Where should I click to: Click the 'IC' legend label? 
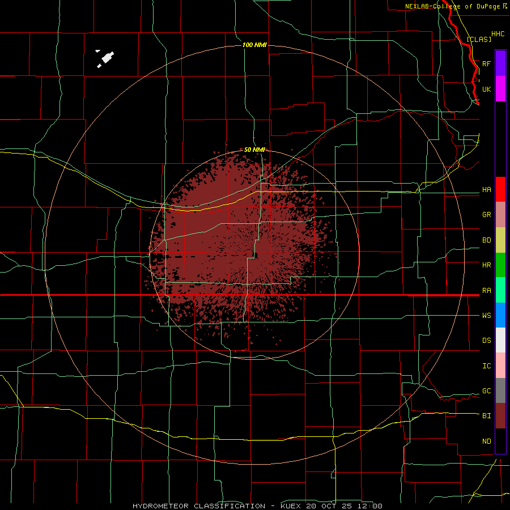coord(486,365)
